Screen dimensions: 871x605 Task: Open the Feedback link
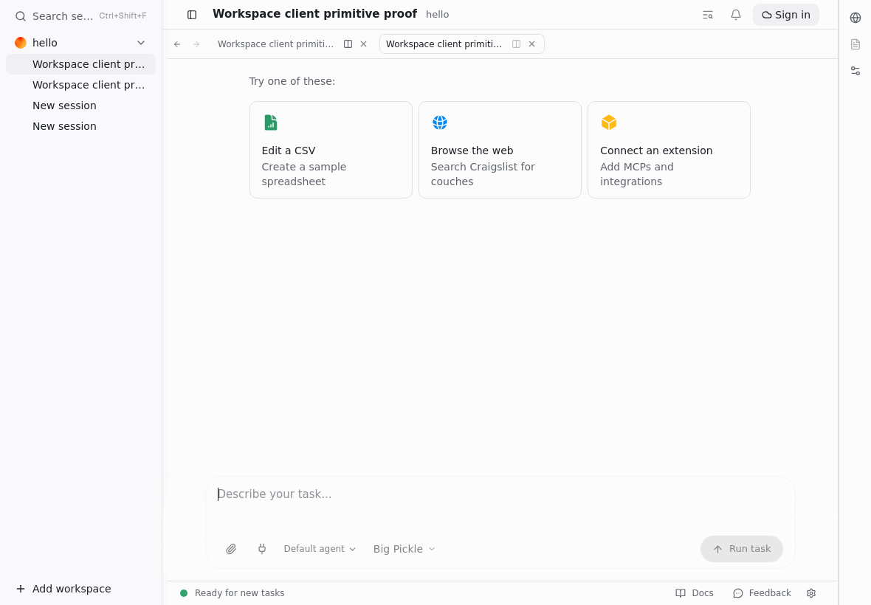click(x=762, y=593)
